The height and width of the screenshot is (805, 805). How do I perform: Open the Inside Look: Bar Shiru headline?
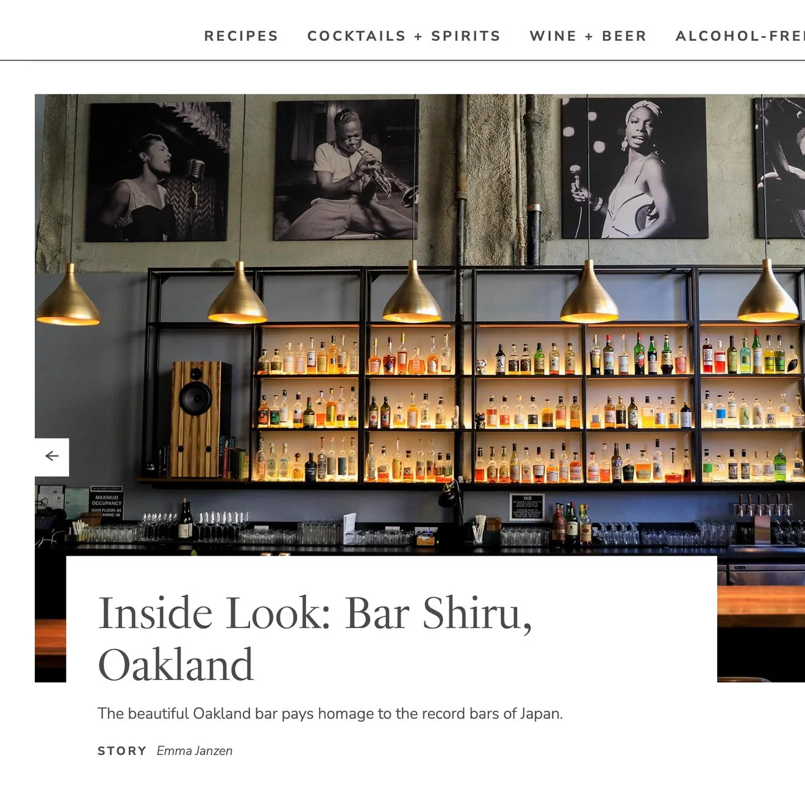coord(315,638)
